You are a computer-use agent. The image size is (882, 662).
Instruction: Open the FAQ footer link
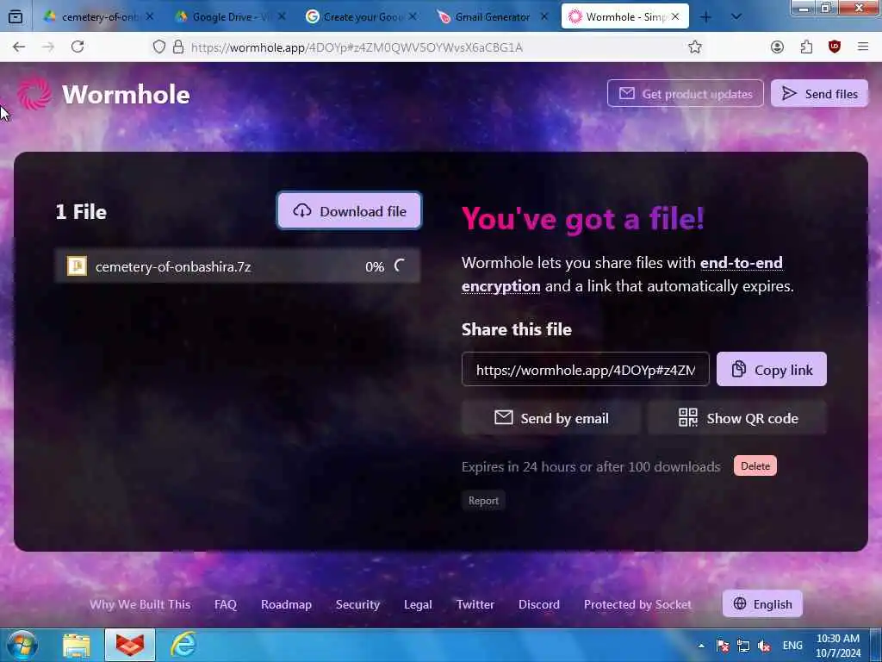pos(226,604)
